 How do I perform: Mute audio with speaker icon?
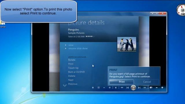151,88
